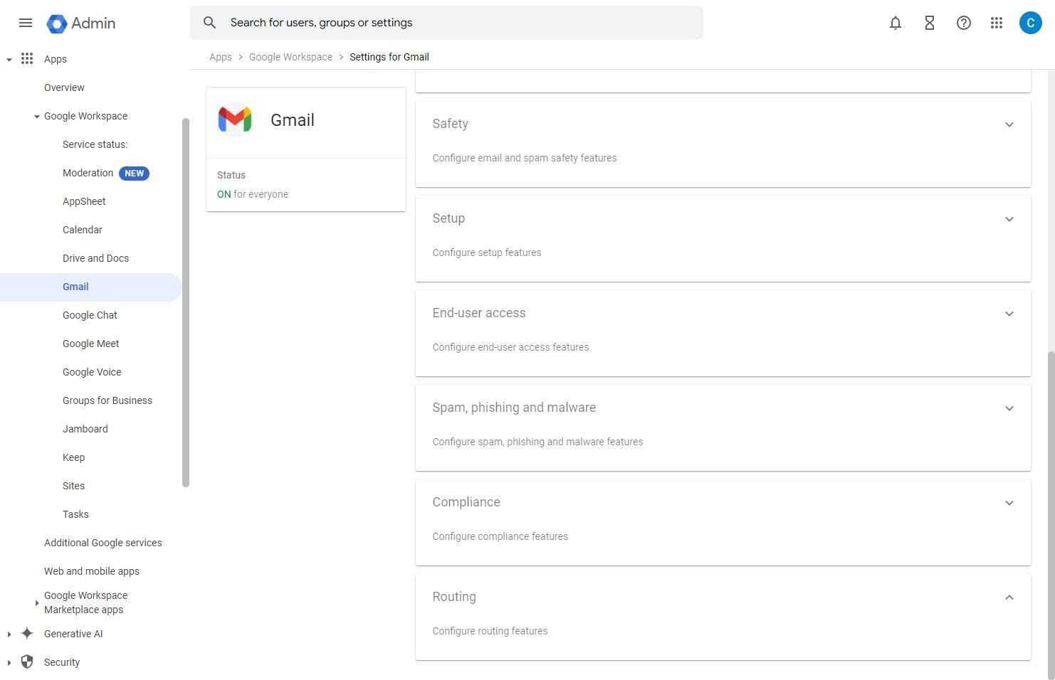The width and height of the screenshot is (1055, 680).
Task: Select Drive and Docs in sidebar
Action: pos(95,258)
